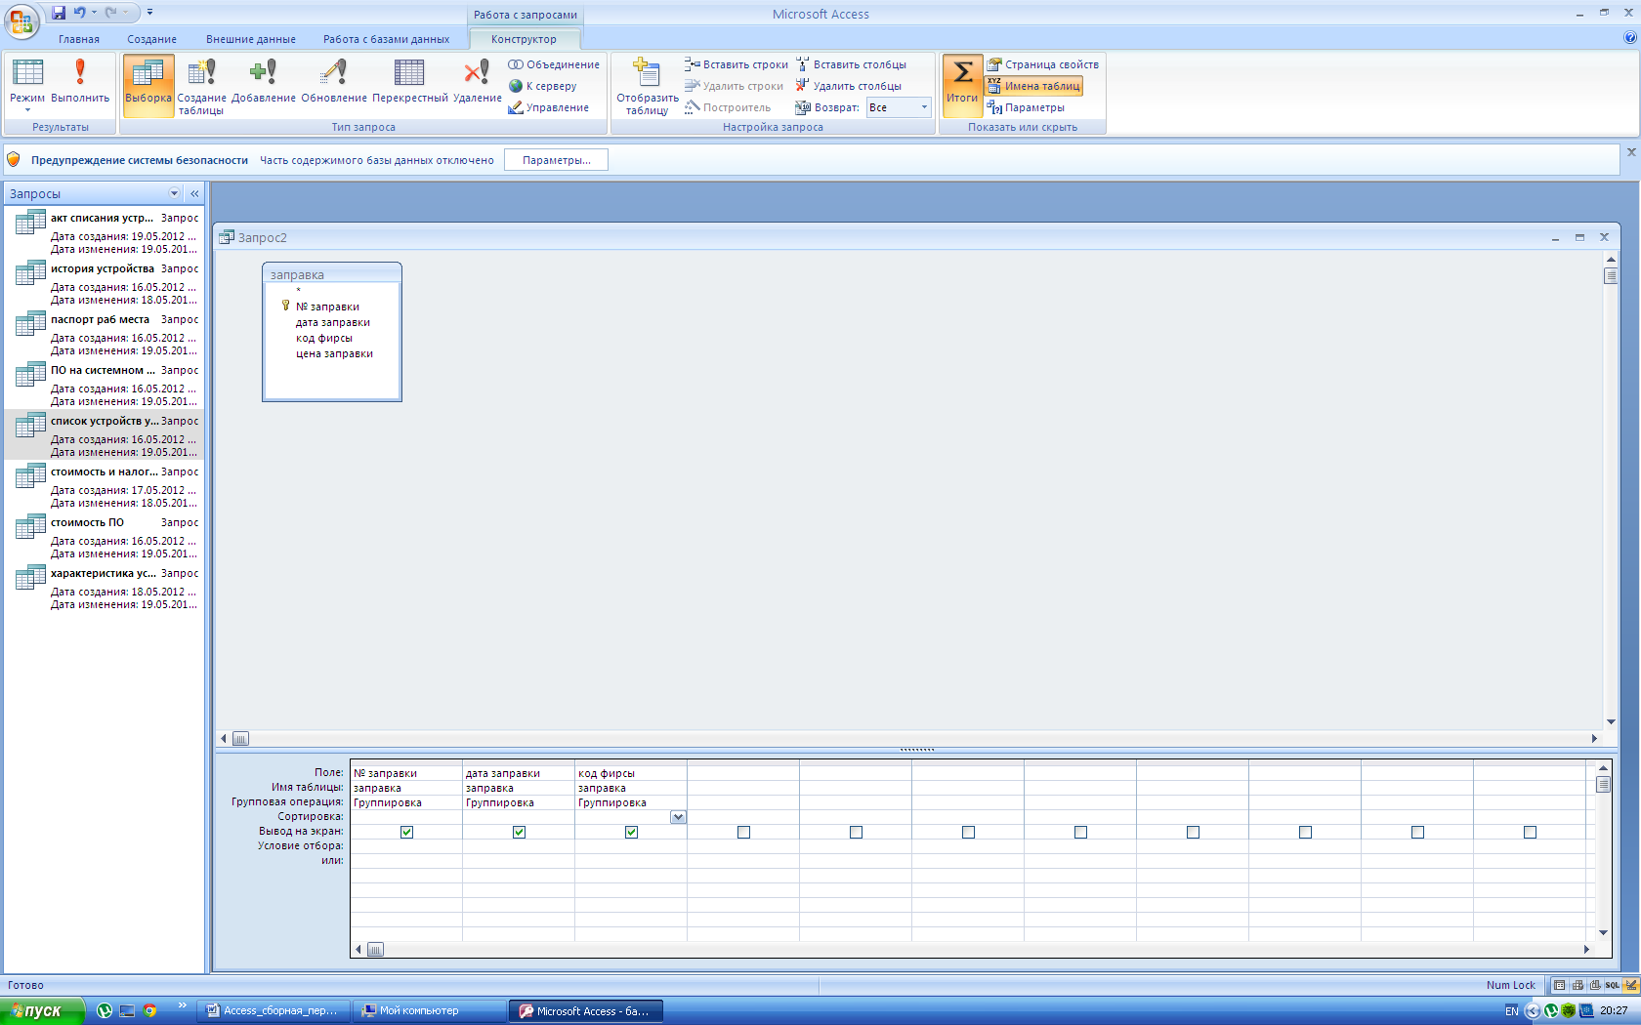Expand the Запросы navigation pane menu

175,193
